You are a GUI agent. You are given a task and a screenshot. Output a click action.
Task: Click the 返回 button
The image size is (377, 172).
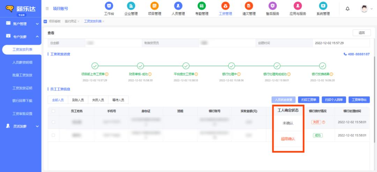(x=362, y=33)
